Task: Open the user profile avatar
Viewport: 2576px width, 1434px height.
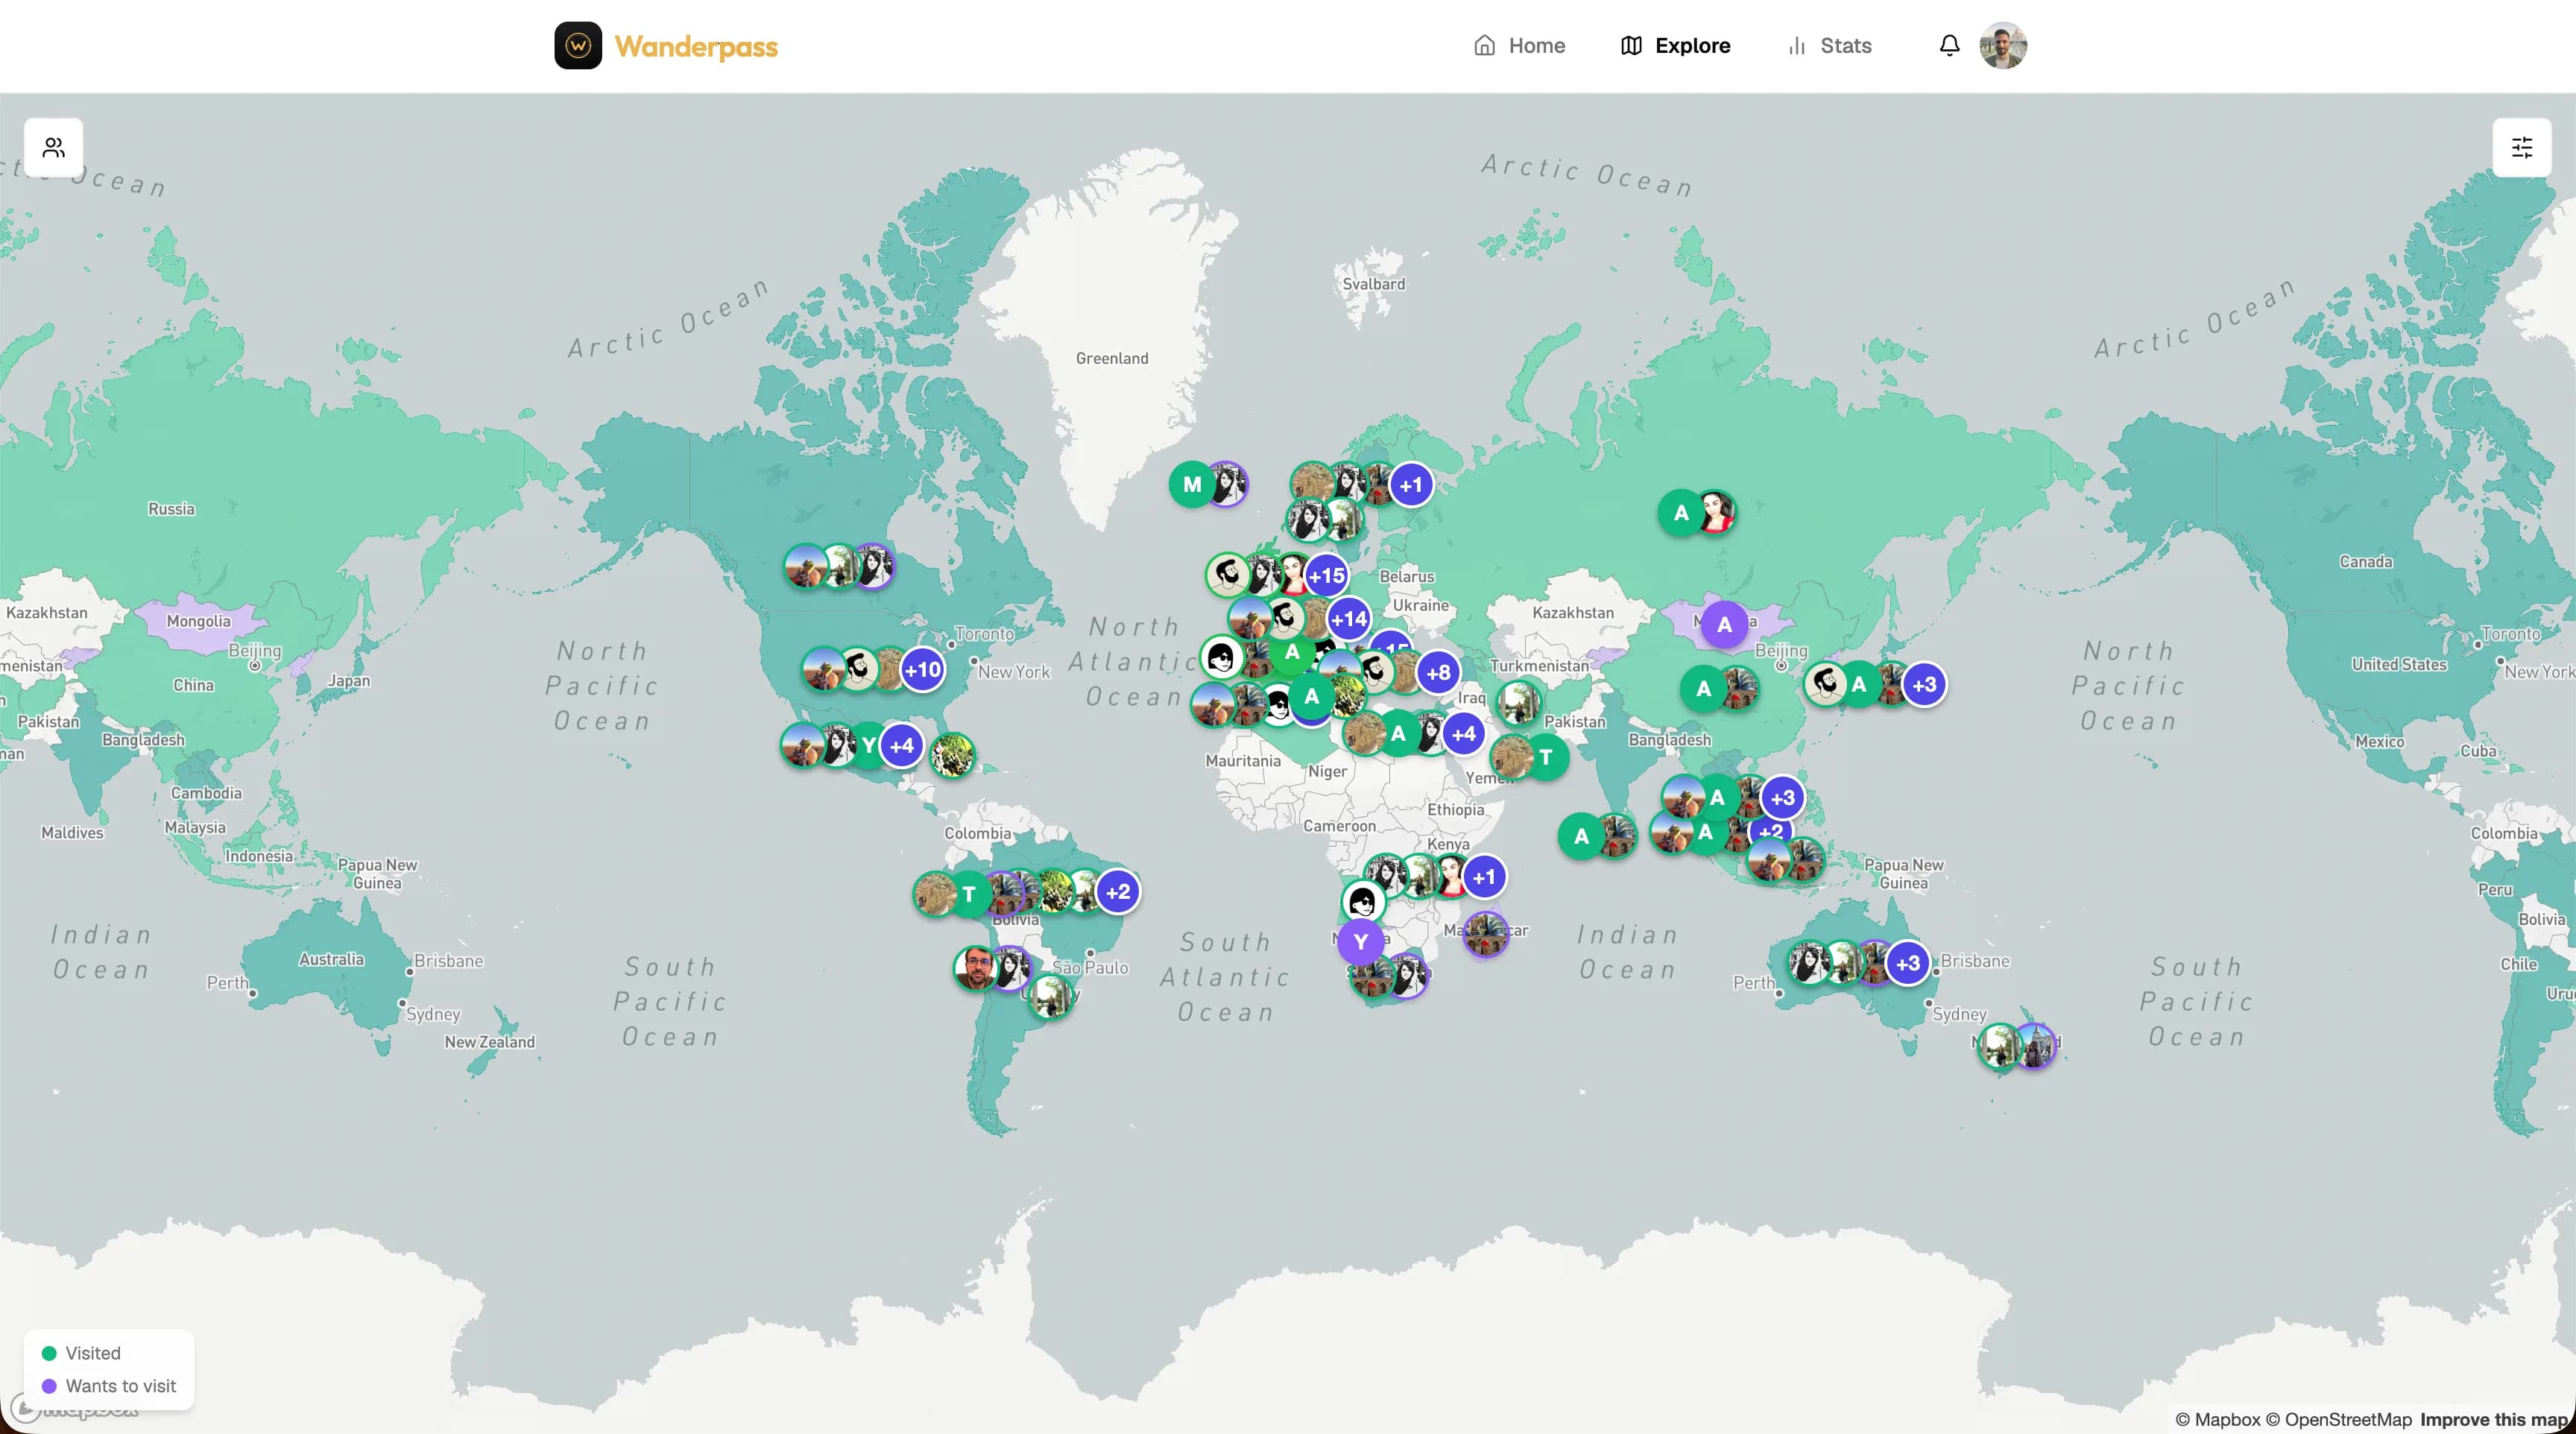Action: [x=2003, y=46]
